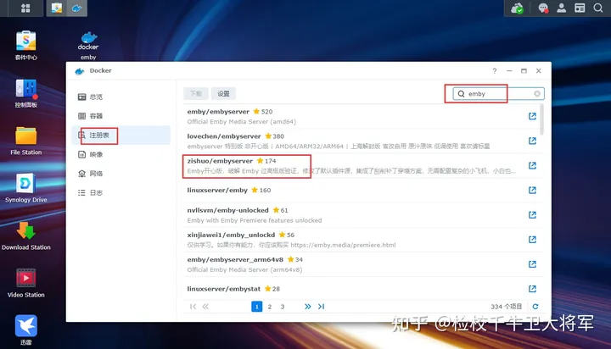Clear the emby search text
The image size is (611, 349).
[x=537, y=94]
